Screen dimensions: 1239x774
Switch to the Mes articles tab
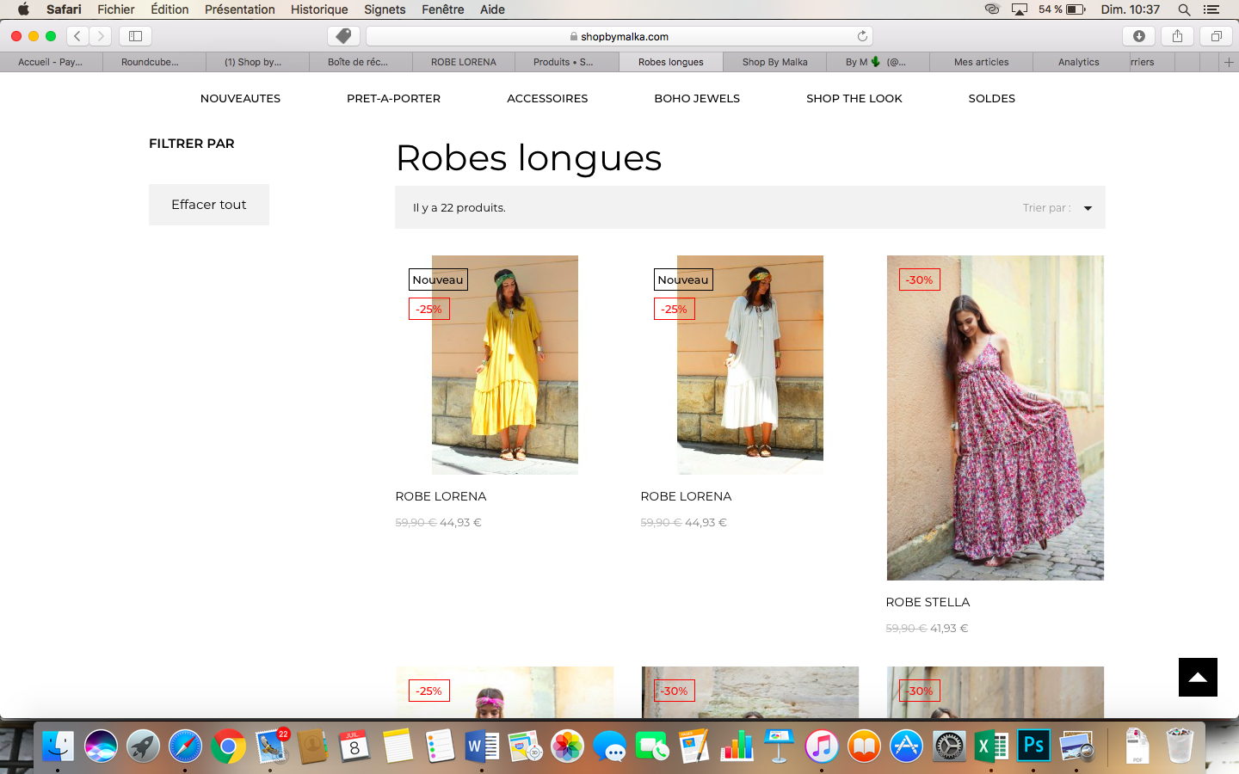tap(981, 62)
